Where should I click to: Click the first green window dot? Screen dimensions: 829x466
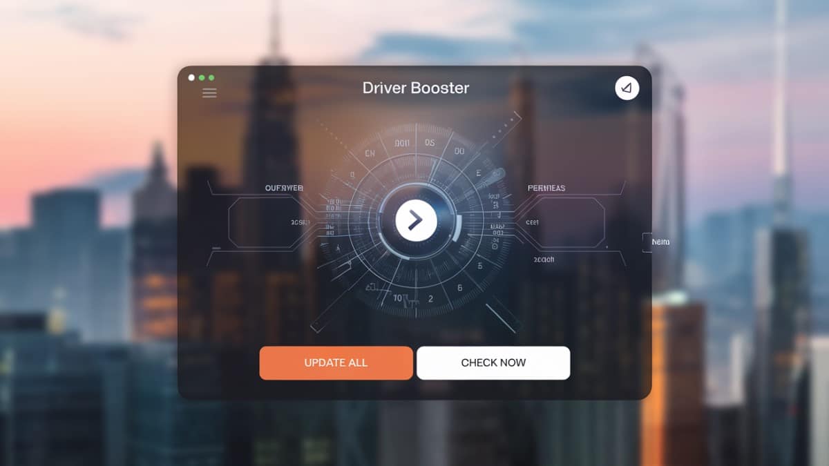(202, 78)
